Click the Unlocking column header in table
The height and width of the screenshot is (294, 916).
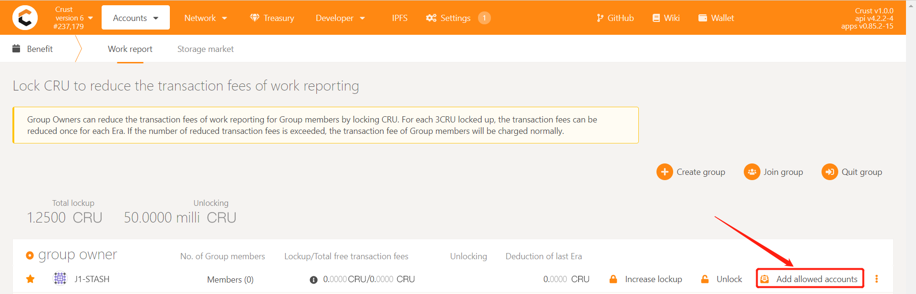point(468,256)
